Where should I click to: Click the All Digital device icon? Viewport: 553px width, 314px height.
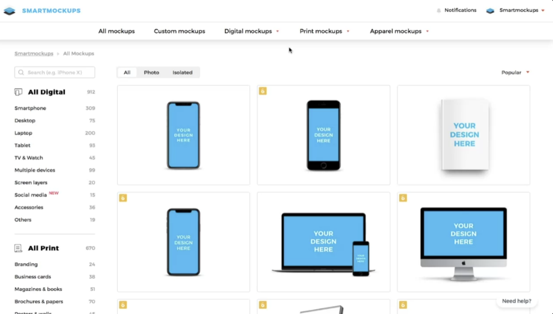click(x=18, y=92)
